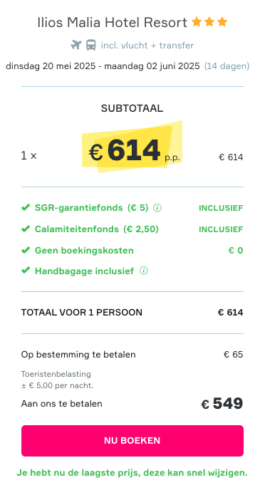Screen dimensions: 260x490
Task: Click the airplane flight icon
Action: tap(76, 45)
